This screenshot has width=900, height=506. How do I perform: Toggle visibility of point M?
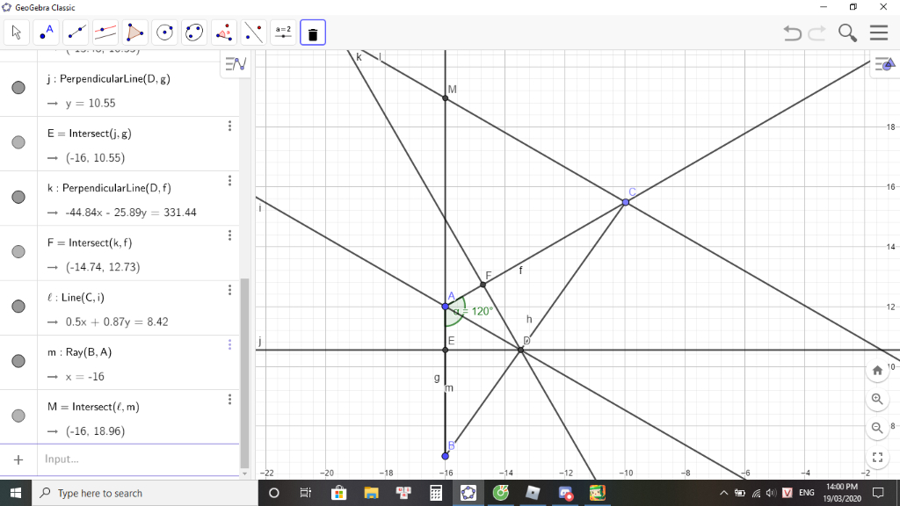(x=18, y=416)
